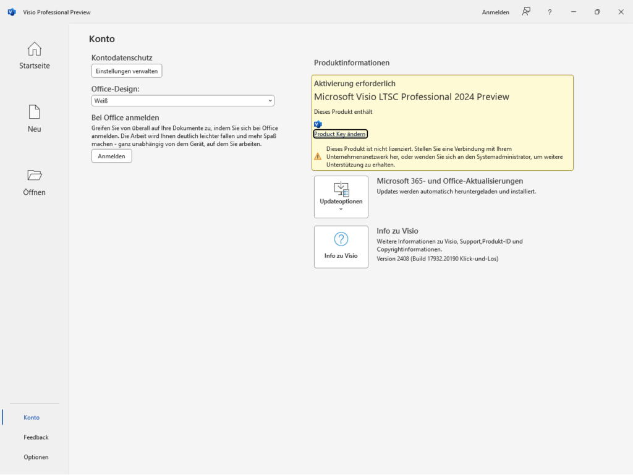Image resolution: width=633 pixels, height=475 pixels.
Task: Click the Anmelden button under Bei Office anmelden
Action: coord(111,156)
